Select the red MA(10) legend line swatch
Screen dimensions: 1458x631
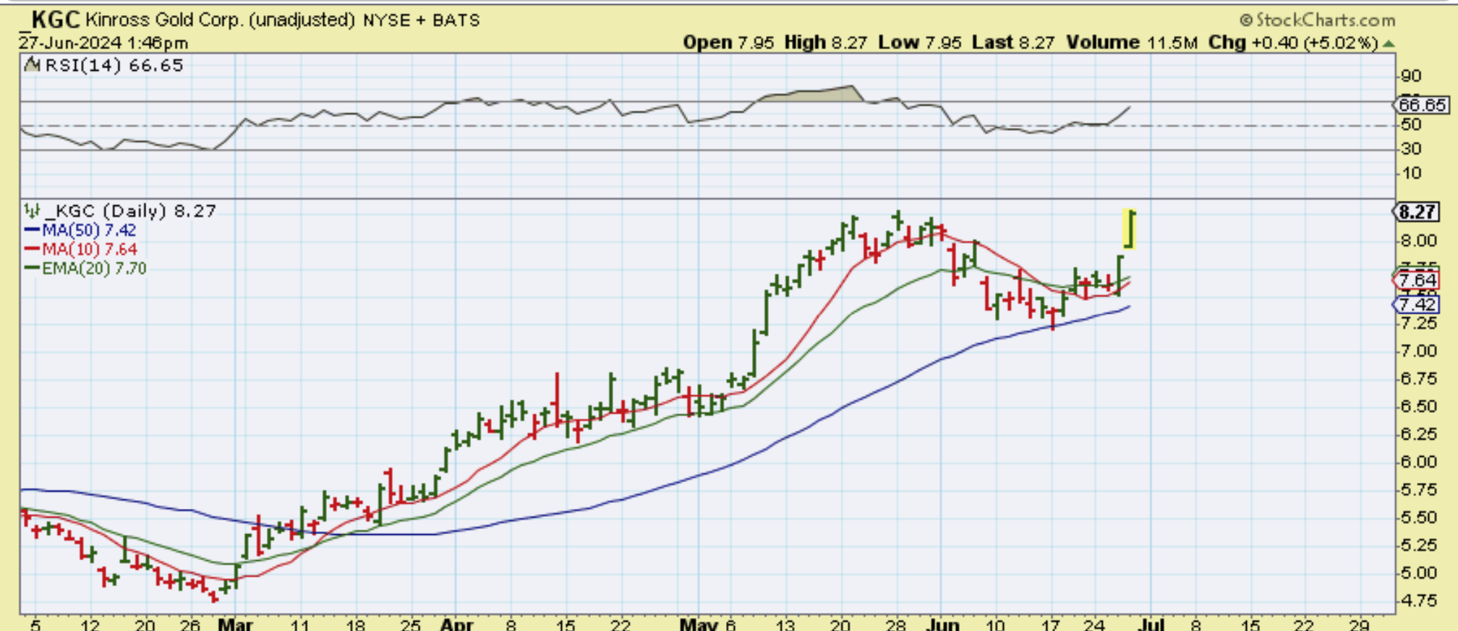pos(33,249)
